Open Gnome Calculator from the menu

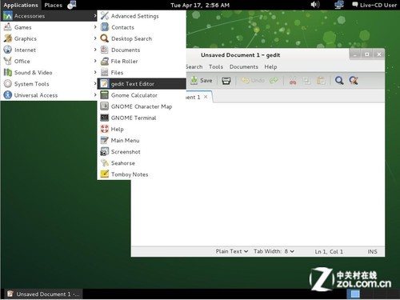[142, 95]
